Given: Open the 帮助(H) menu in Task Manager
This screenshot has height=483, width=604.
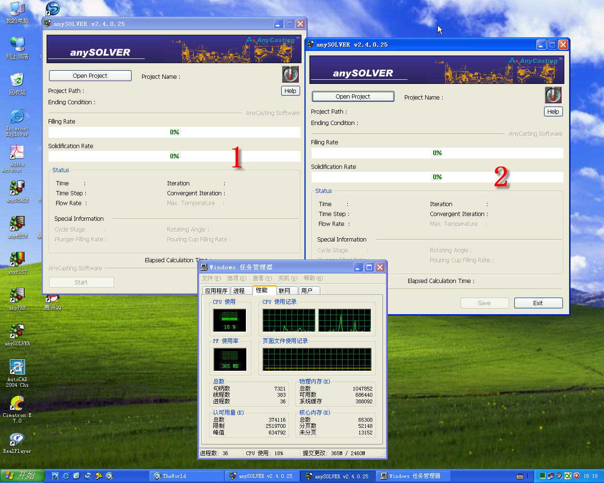Looking at the screenshot, I should pos(313,278).
